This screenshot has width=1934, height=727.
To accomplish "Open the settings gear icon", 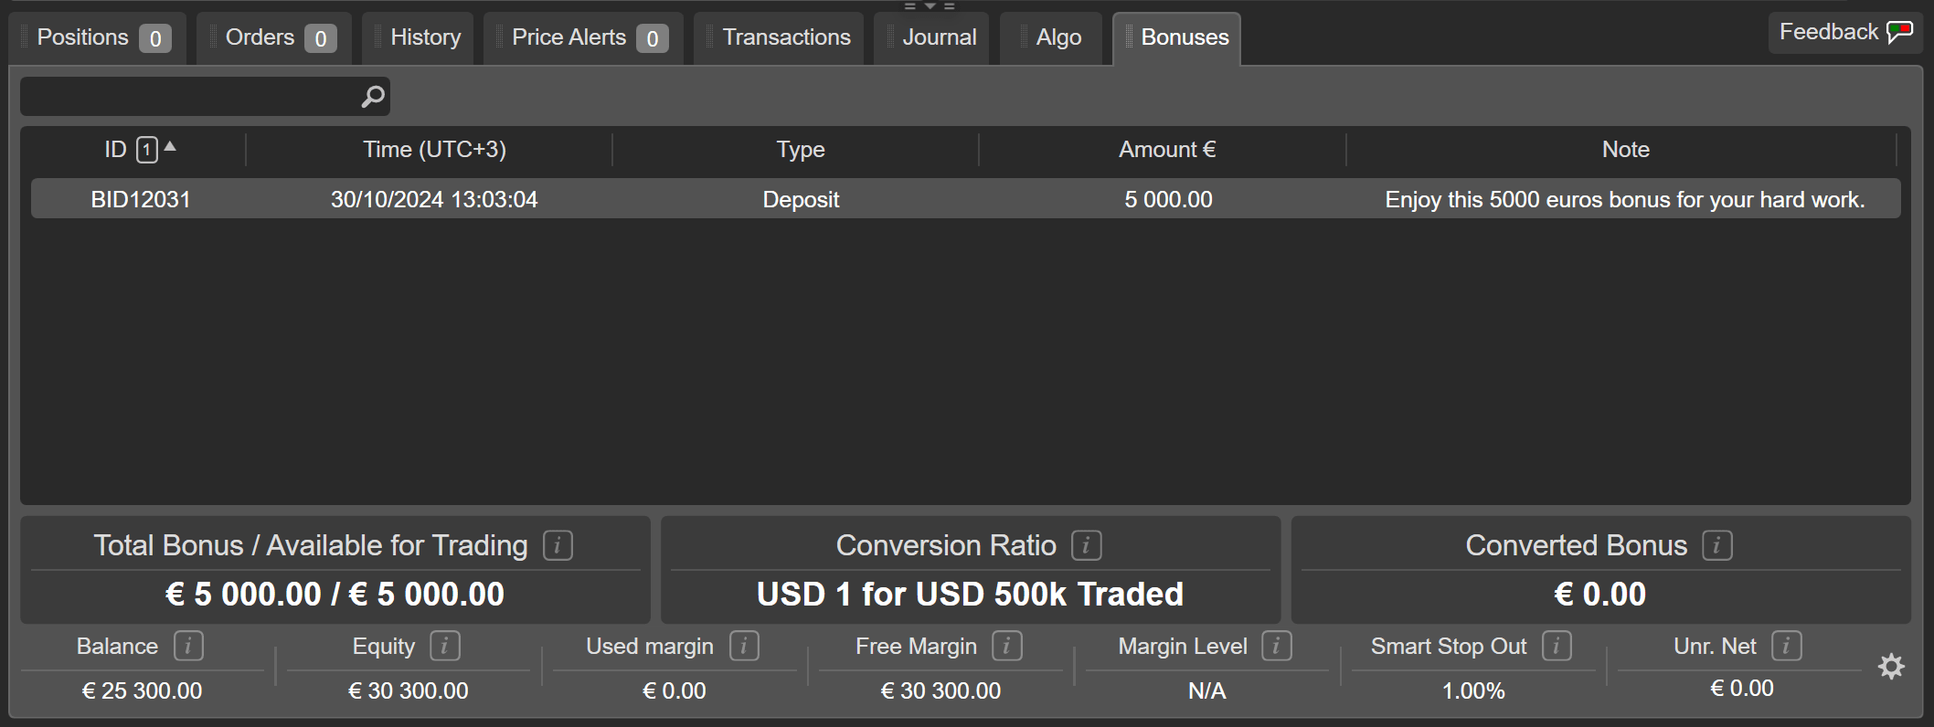I will [x=1891, y=667].
